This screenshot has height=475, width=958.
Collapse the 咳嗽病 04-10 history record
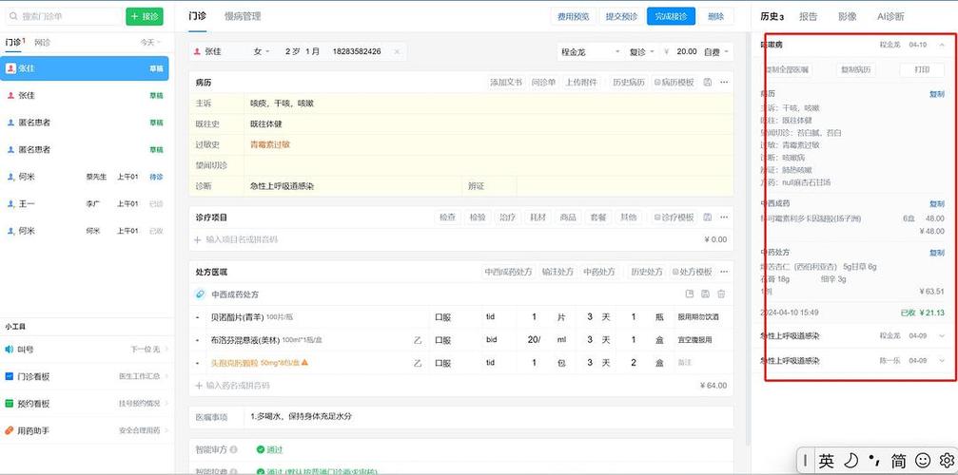click(x=942, y=45)
